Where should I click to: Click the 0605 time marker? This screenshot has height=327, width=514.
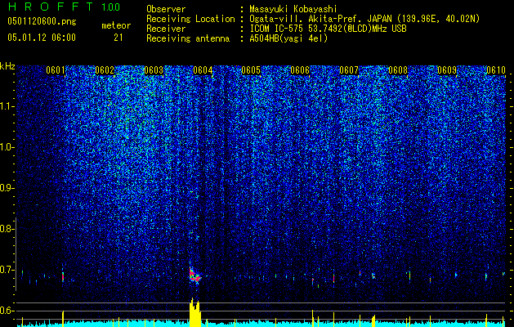click(251, 70)
